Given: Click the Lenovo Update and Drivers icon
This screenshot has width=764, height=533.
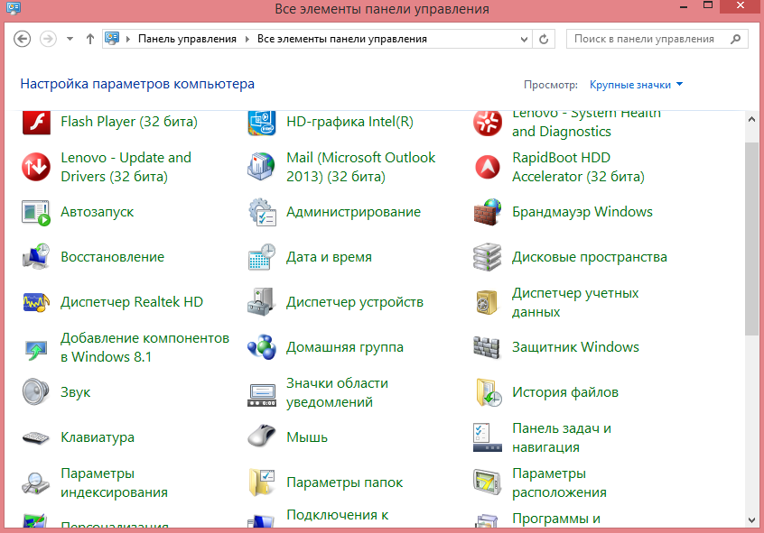Looking at the screenshot, I should point(36,167).
